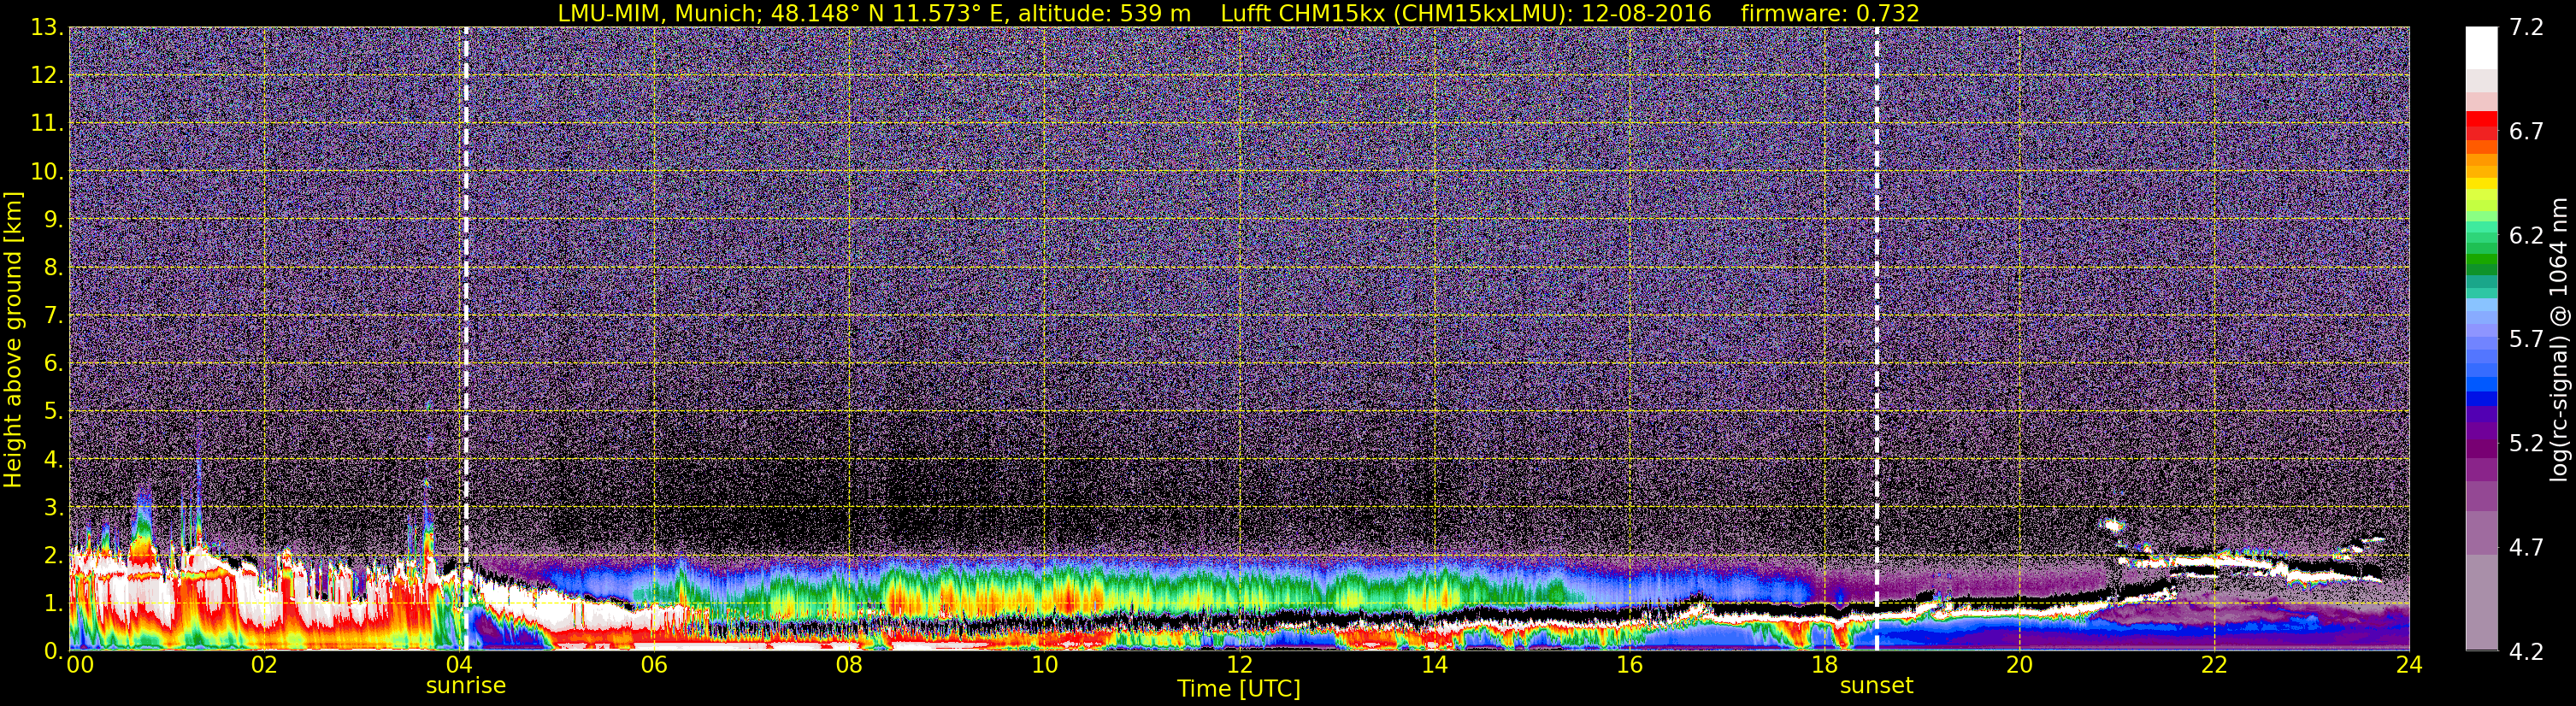2576x706 pixels.
Task: Click the colorbar tick label "6.2"
Action: (x=2526, y=236)
